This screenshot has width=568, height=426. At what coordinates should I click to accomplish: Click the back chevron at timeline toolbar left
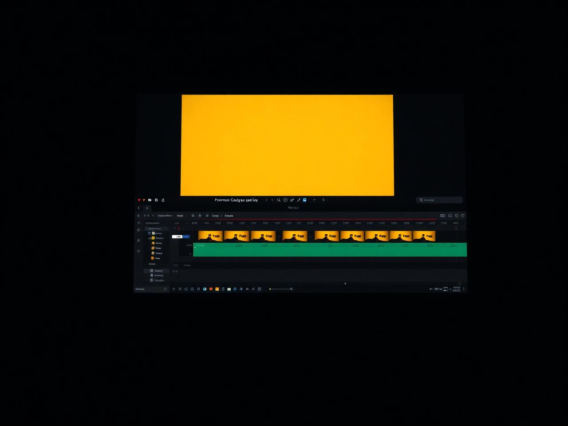point(153,216)
